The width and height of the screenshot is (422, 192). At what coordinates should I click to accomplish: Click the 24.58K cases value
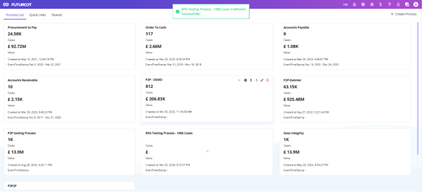pos(14,34)
